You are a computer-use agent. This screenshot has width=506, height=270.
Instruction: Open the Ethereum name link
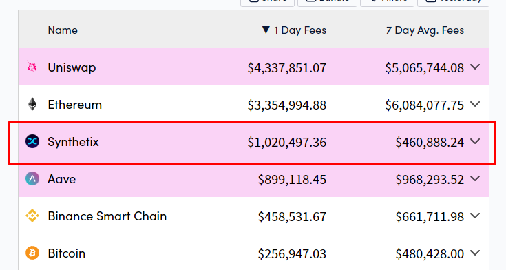coord(74,105)
